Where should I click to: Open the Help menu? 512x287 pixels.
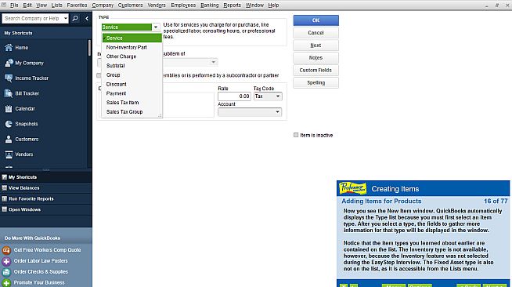click(273, 5)
